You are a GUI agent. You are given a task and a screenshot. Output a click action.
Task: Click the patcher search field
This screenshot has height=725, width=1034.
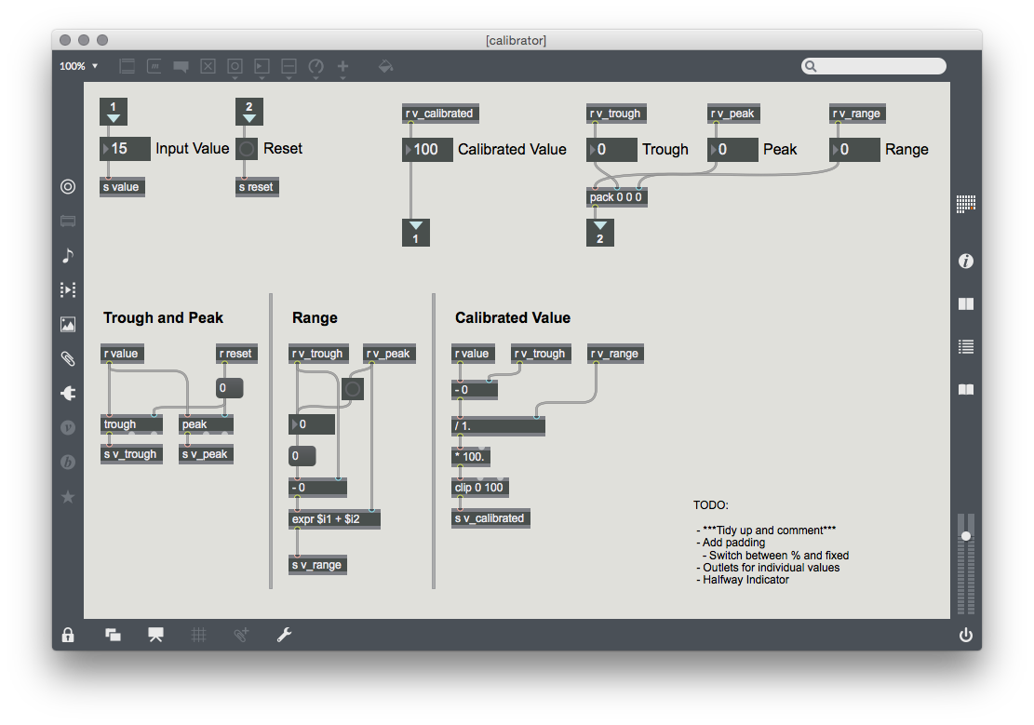tap(874, 66)
